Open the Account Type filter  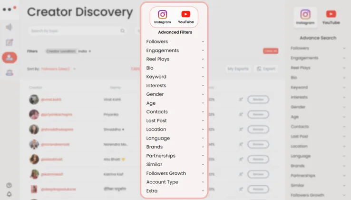175,182
